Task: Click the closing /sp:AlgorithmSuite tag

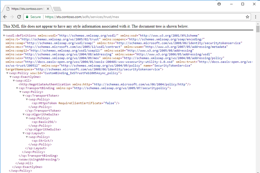Action: click(x=43, y=129)
